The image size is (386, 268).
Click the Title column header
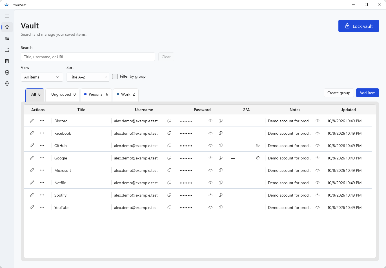click(81, 110)
